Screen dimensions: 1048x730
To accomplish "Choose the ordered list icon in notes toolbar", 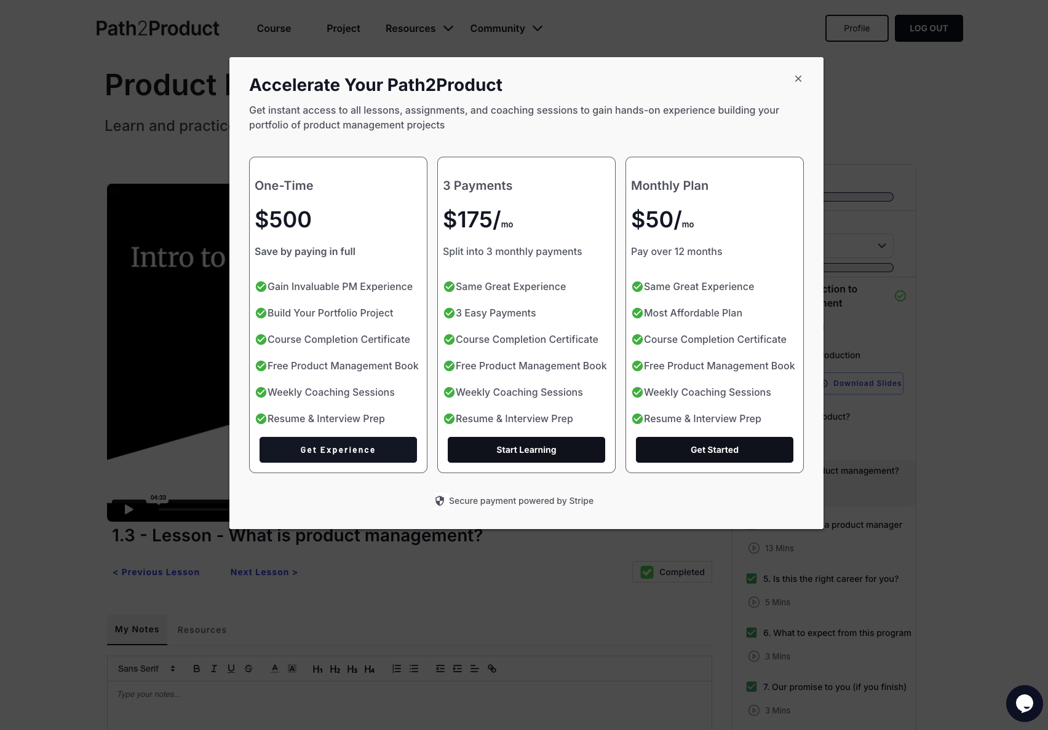I will pyautogui.click(x=397, y=669).
